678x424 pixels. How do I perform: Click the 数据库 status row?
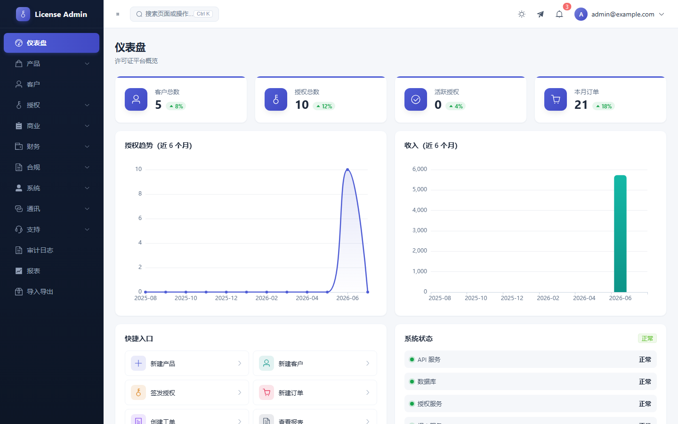pos(531,382)
